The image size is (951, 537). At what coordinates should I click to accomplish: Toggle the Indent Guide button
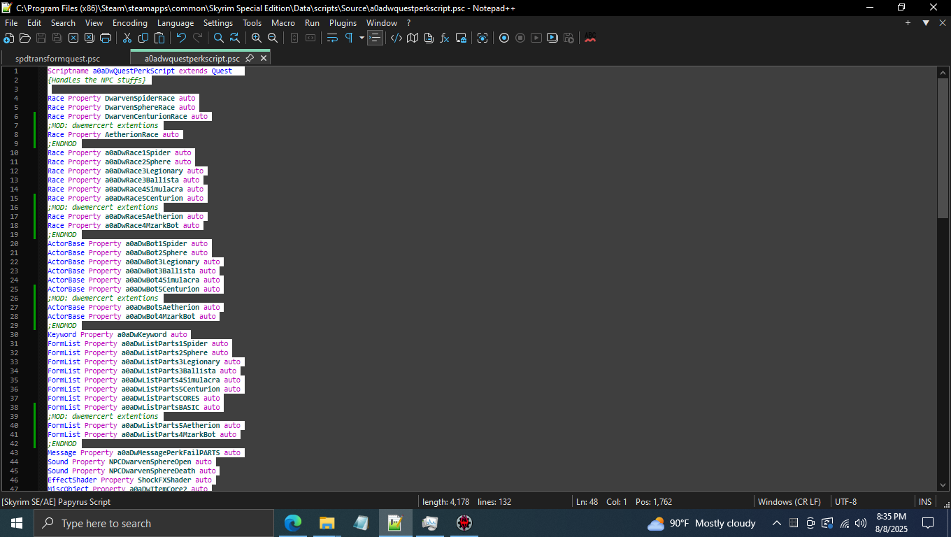[375, 38]
